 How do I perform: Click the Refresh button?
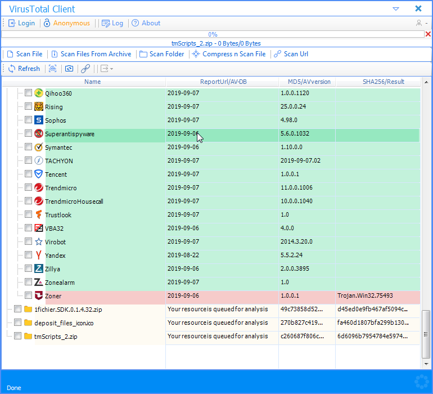[24, 69]
